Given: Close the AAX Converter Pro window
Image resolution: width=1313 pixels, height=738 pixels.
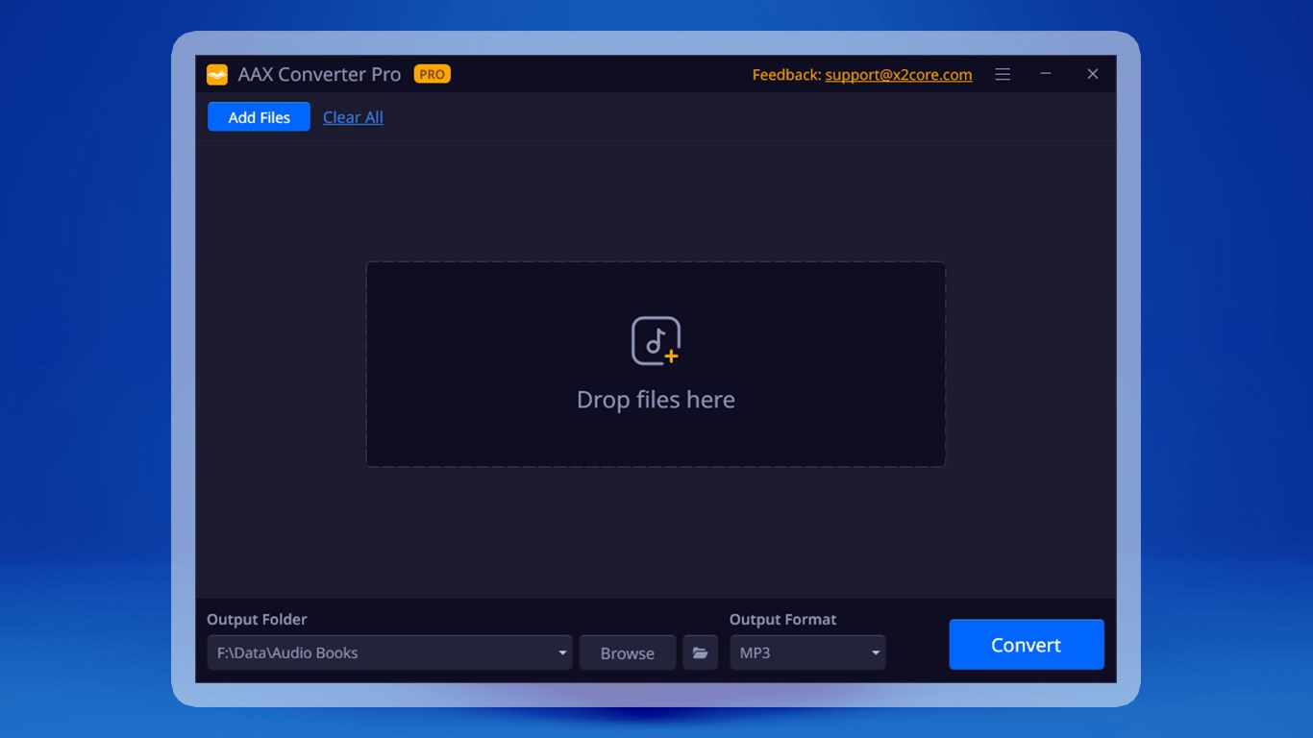Looking at the screenshot, I should point(1093,74).
